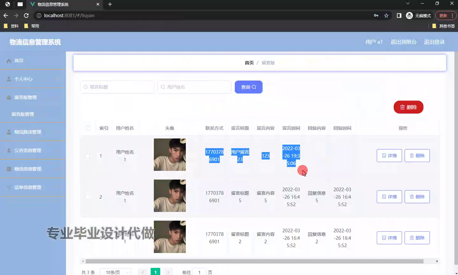The height and width of the screenshot is (275, 458).
Task: Delete row 1 with its 删除 button
Action: [x=417, y=156]
